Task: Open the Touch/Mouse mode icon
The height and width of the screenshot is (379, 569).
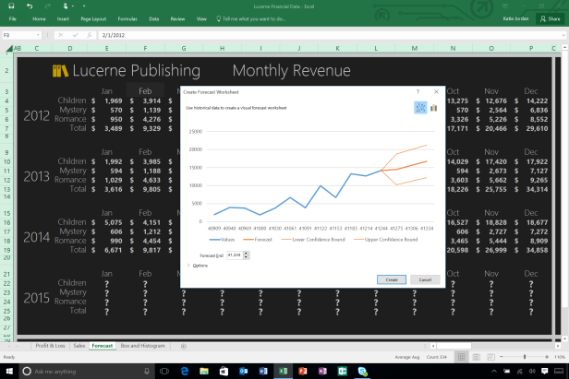Action: point(66,6)
